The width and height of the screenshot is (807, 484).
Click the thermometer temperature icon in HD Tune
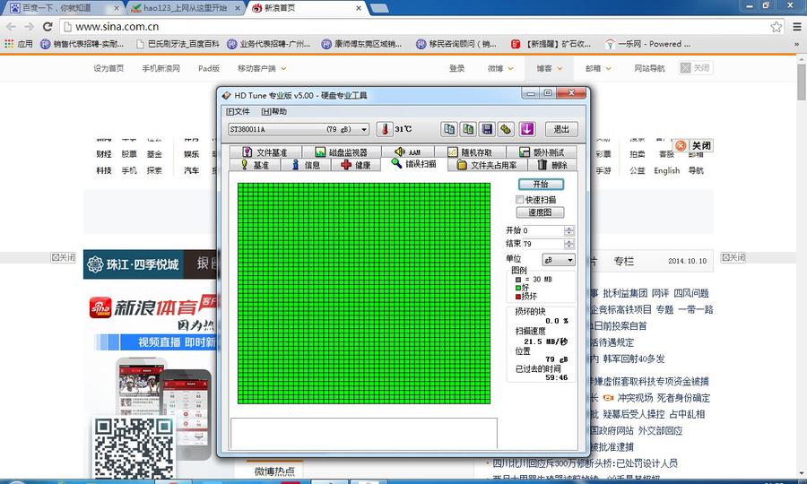[x=385, y=129]
